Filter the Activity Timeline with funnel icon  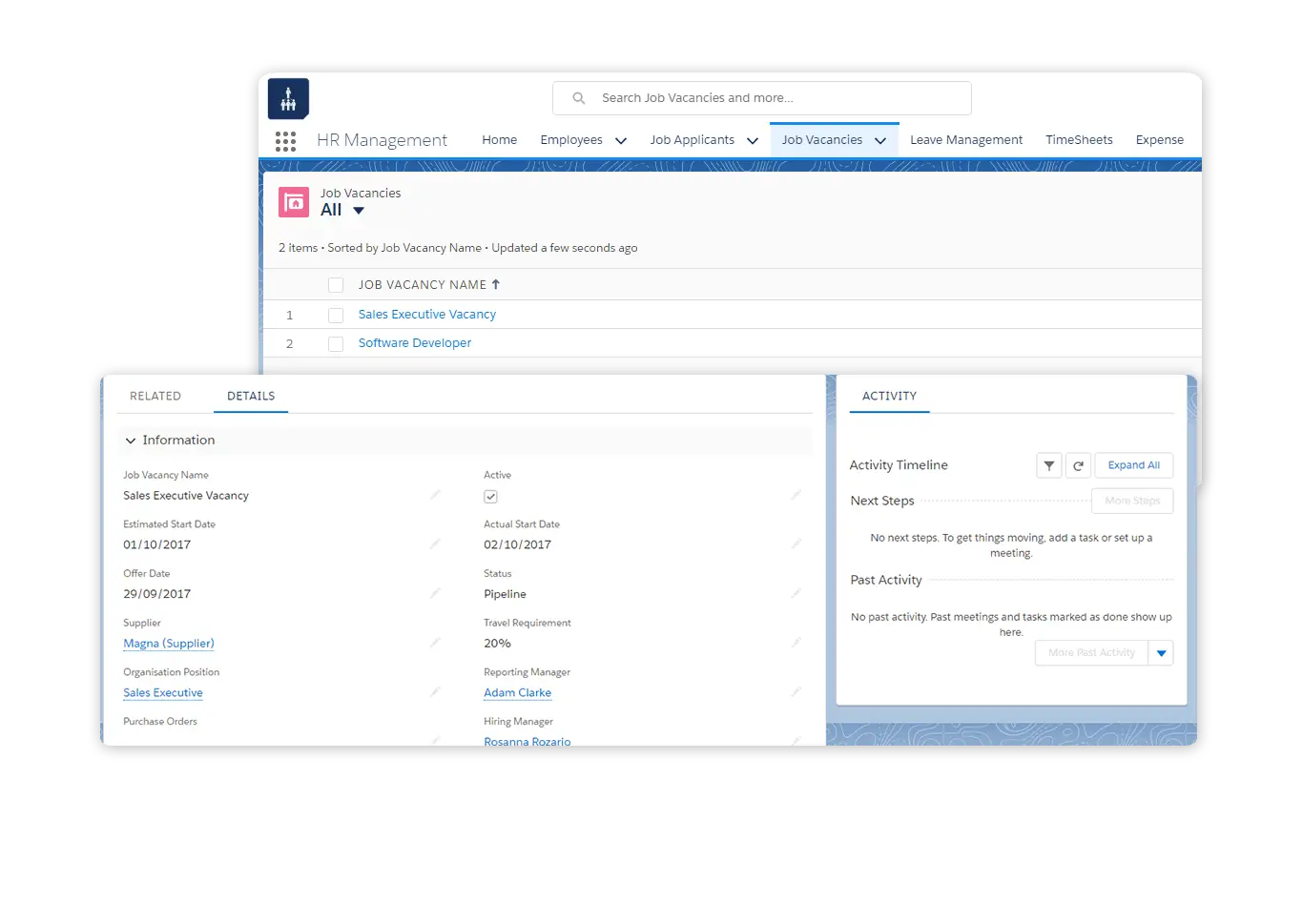click(1049, 465)
